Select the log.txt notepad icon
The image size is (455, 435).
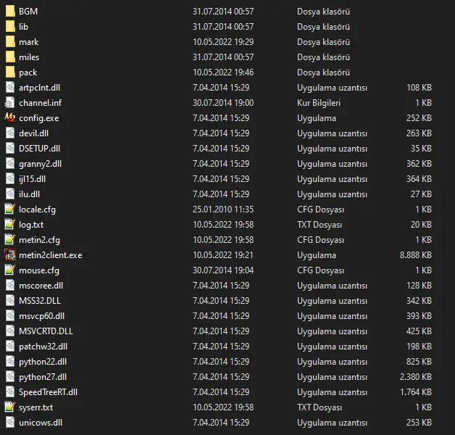[10, 225]
